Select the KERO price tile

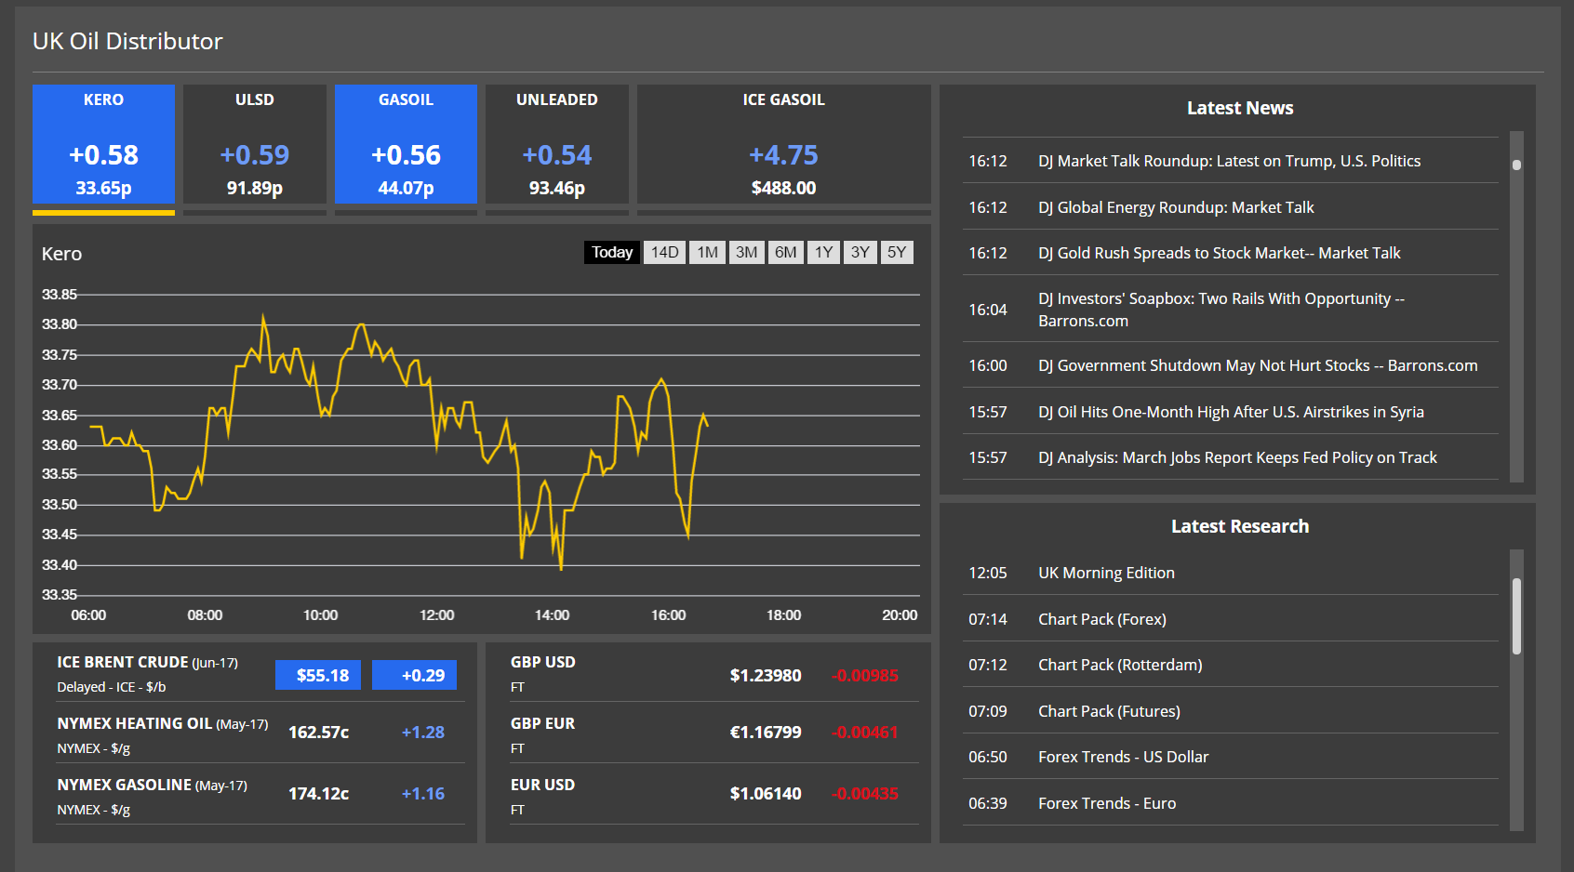(103, 144)
